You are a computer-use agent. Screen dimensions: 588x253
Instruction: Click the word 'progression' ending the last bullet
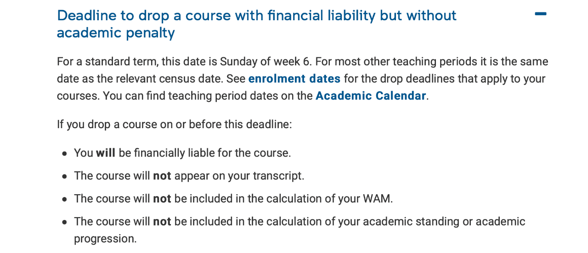[x=105, y=239]
